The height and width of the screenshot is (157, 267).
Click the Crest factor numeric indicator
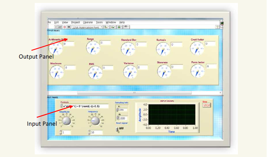tap(210, 44)
